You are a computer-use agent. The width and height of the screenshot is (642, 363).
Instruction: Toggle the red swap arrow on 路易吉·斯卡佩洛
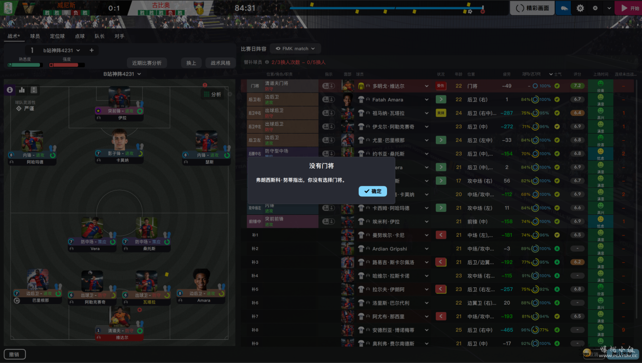(441, 262)
